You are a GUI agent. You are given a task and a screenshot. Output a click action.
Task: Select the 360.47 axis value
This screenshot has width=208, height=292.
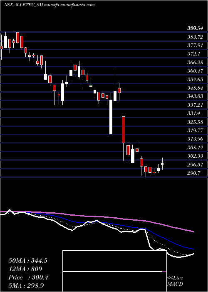pyautogui.click(x=195, y=71)
